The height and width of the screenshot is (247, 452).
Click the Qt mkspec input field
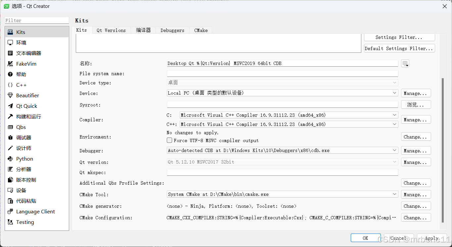(x=282, y=172)
